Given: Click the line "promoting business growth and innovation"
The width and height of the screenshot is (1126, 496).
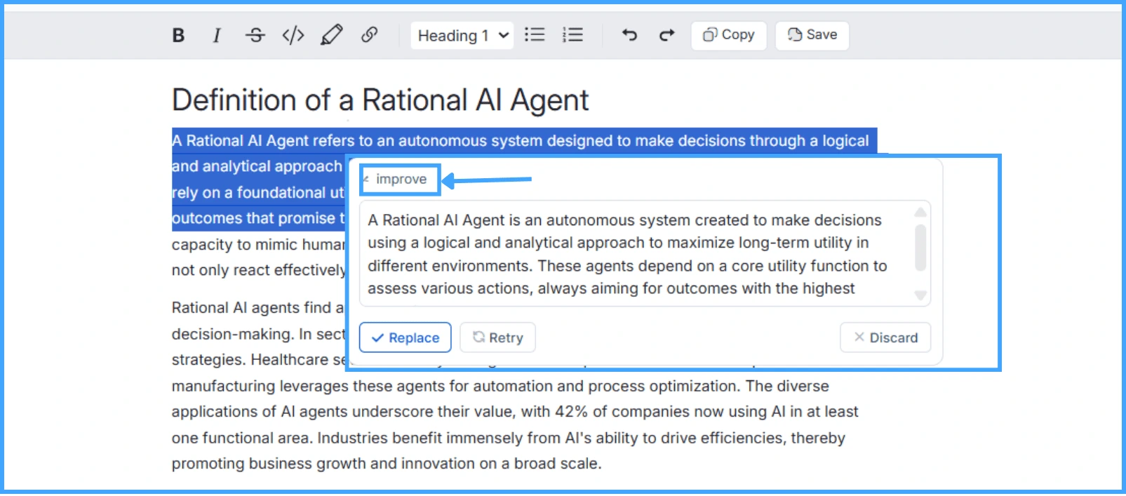Looking at the screenshot, I should [x=387, y=464].
